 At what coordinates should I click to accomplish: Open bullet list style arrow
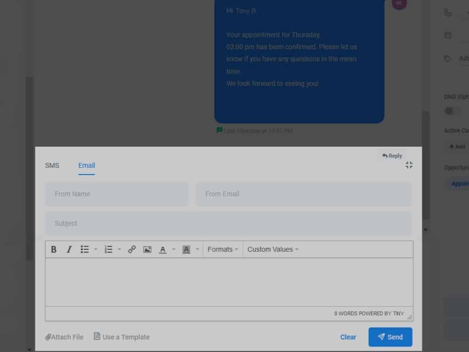point(96,249)
